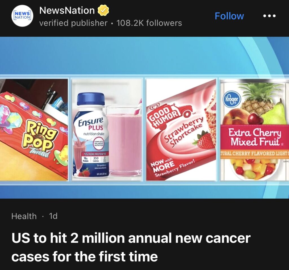
Task: Click the 1d timestamp
Action: (x=53, y=216)
